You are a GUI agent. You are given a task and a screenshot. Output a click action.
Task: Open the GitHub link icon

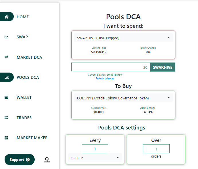(47, 160)
